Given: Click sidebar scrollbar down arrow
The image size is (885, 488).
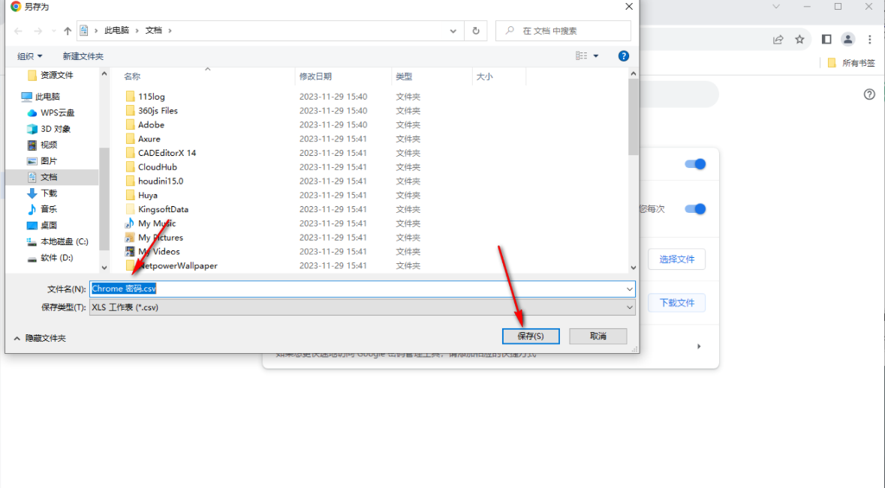Looking at the screenshot, I should (x=104, y=268).
